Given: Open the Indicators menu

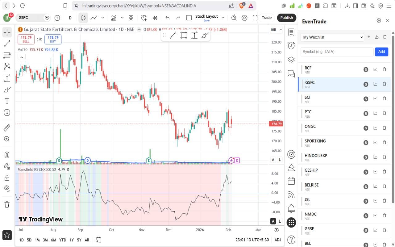Looking at the screenshot, I should click(x=114, y=18).
